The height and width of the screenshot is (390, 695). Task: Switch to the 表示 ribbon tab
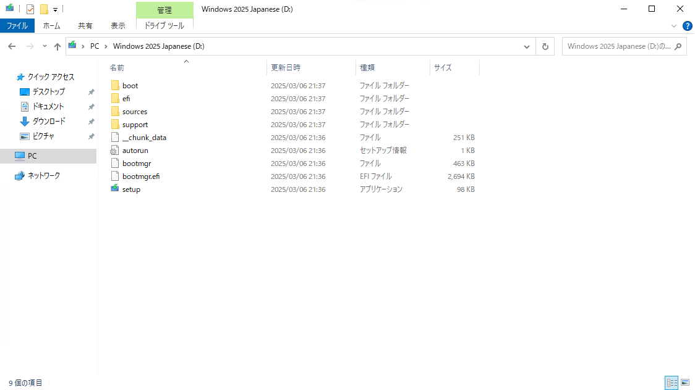click(117, 26)
